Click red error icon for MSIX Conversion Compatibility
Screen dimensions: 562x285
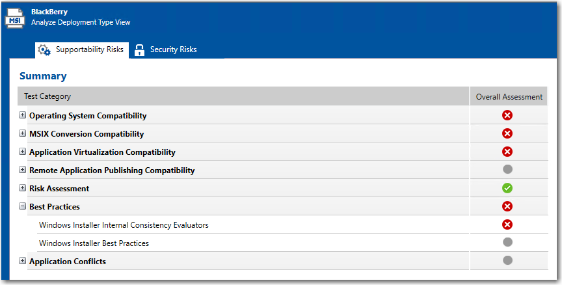click(508, 133)
